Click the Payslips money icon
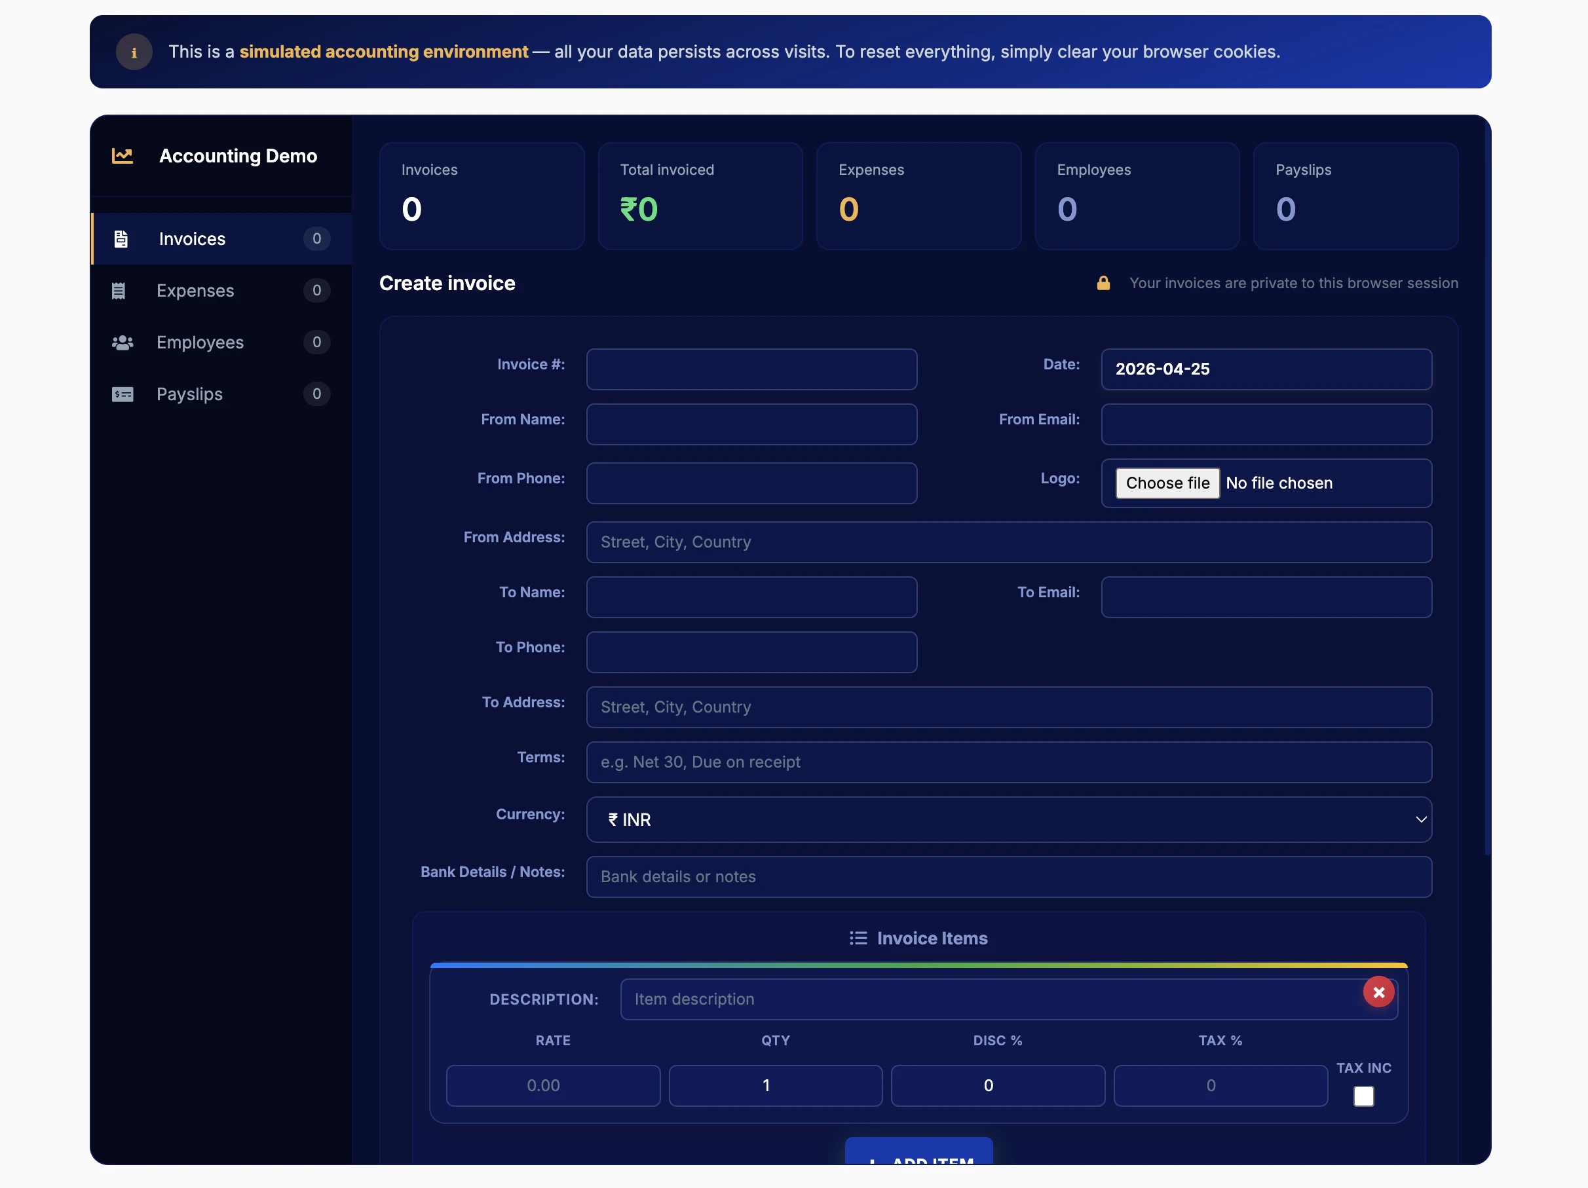 [121, 394]
